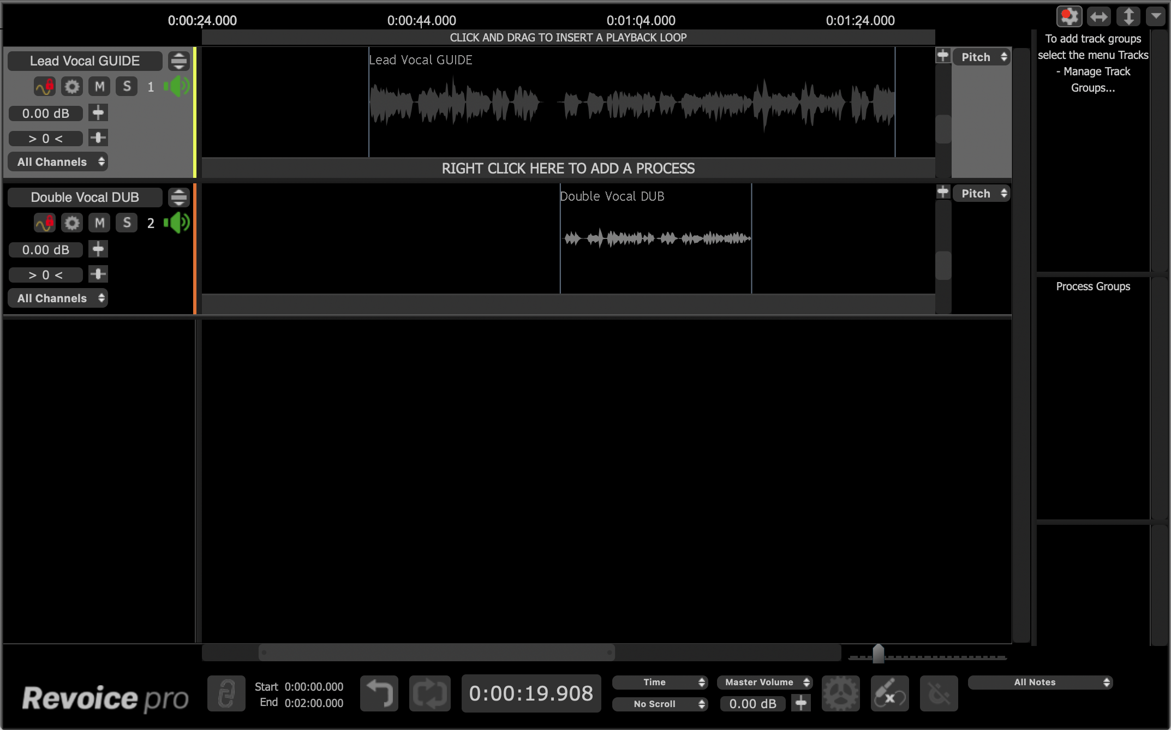Toggle the loop playback button

[x=429, y=693]
